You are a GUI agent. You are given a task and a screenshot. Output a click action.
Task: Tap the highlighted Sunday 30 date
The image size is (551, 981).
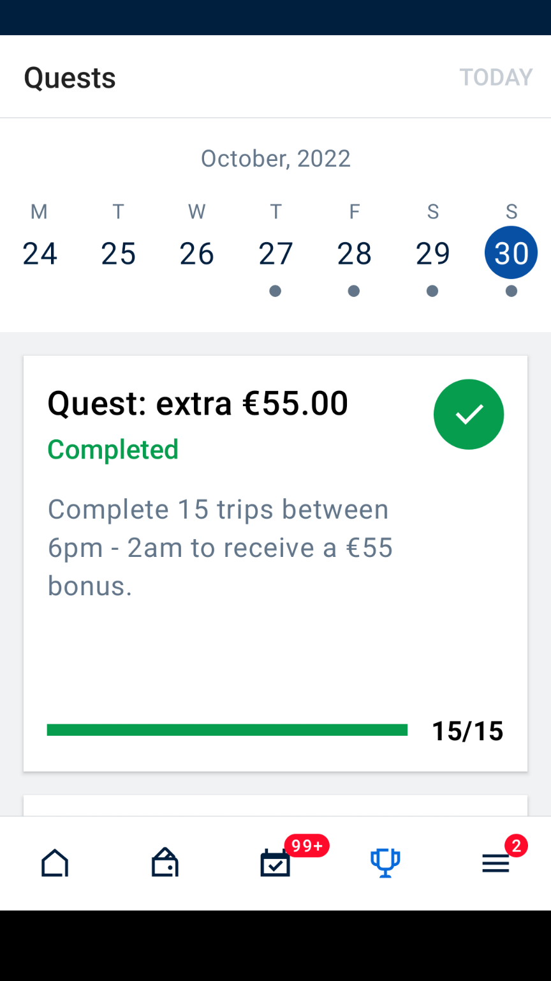511,253
